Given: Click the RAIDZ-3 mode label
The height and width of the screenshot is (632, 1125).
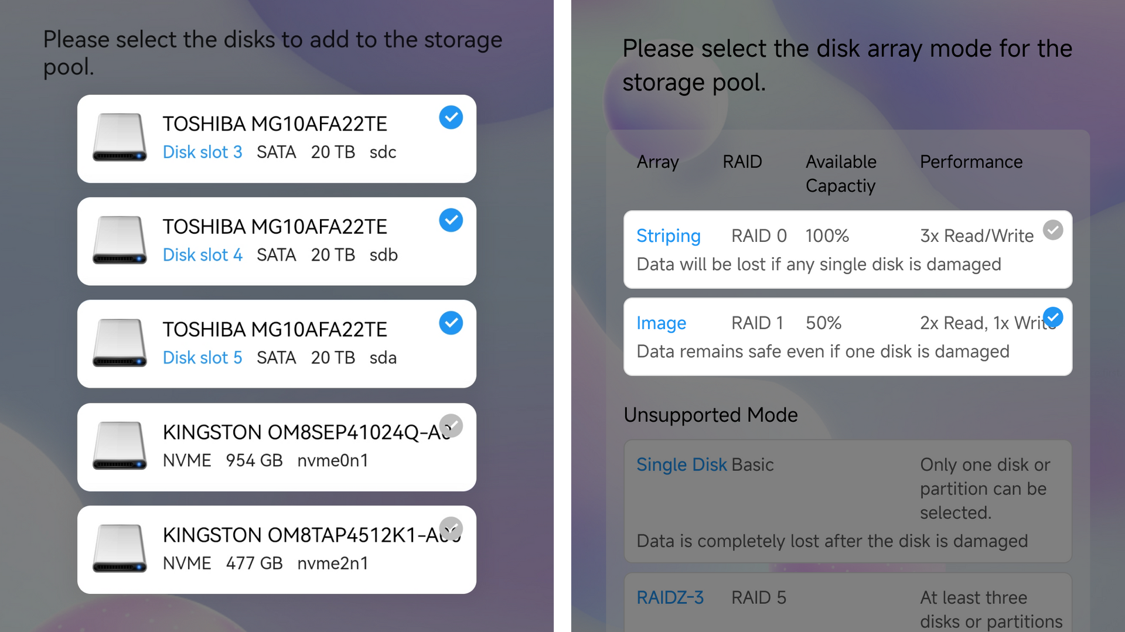Looking at the screenshot, I should tap(670, 597).
